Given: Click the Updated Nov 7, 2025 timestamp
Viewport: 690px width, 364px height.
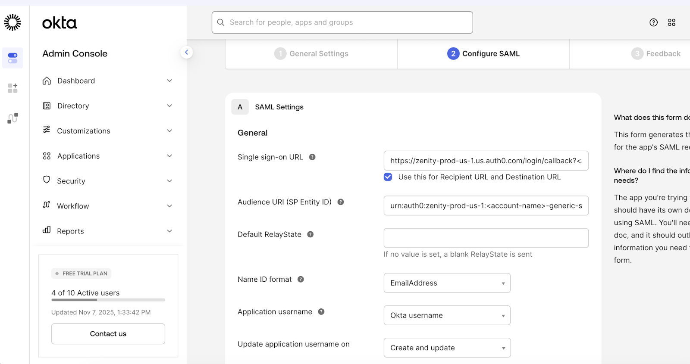Looking at the screenshot, I should pyautogui.click(x=101, y=312).
